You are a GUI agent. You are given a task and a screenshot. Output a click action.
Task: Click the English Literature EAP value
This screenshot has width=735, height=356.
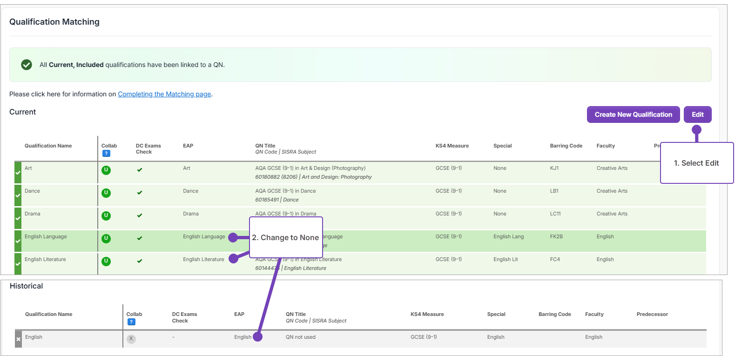point(203,259)
